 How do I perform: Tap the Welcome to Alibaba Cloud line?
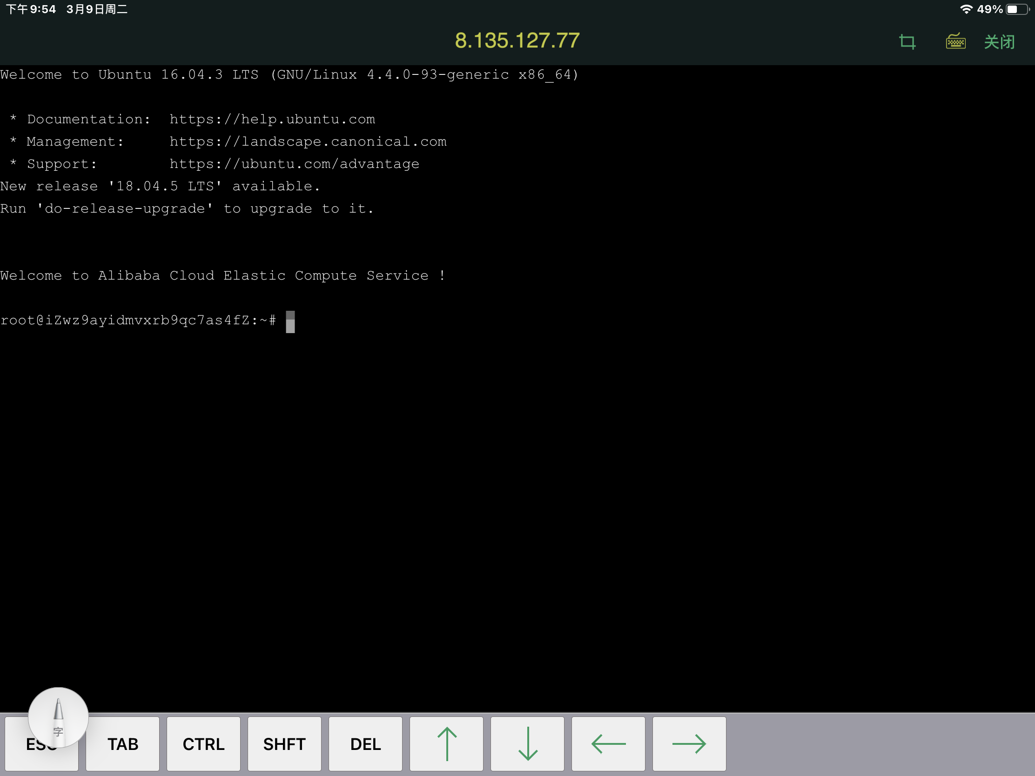pos(223,275)
